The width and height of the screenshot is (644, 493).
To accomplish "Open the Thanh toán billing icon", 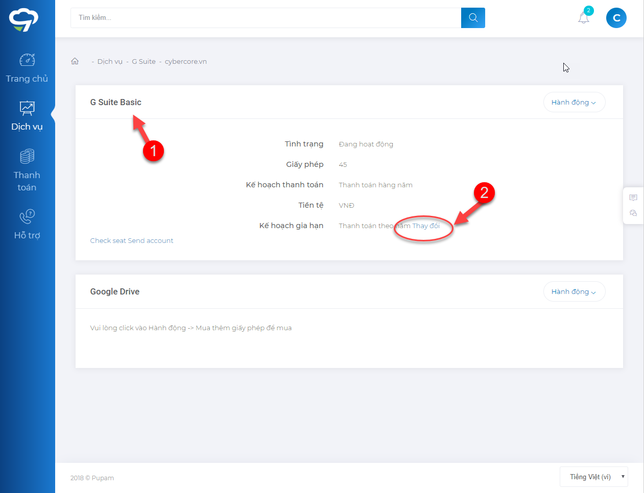I will click(27, 156).
